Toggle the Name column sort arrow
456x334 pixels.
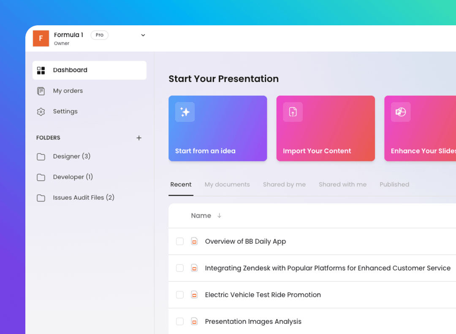tap(219, 215)
